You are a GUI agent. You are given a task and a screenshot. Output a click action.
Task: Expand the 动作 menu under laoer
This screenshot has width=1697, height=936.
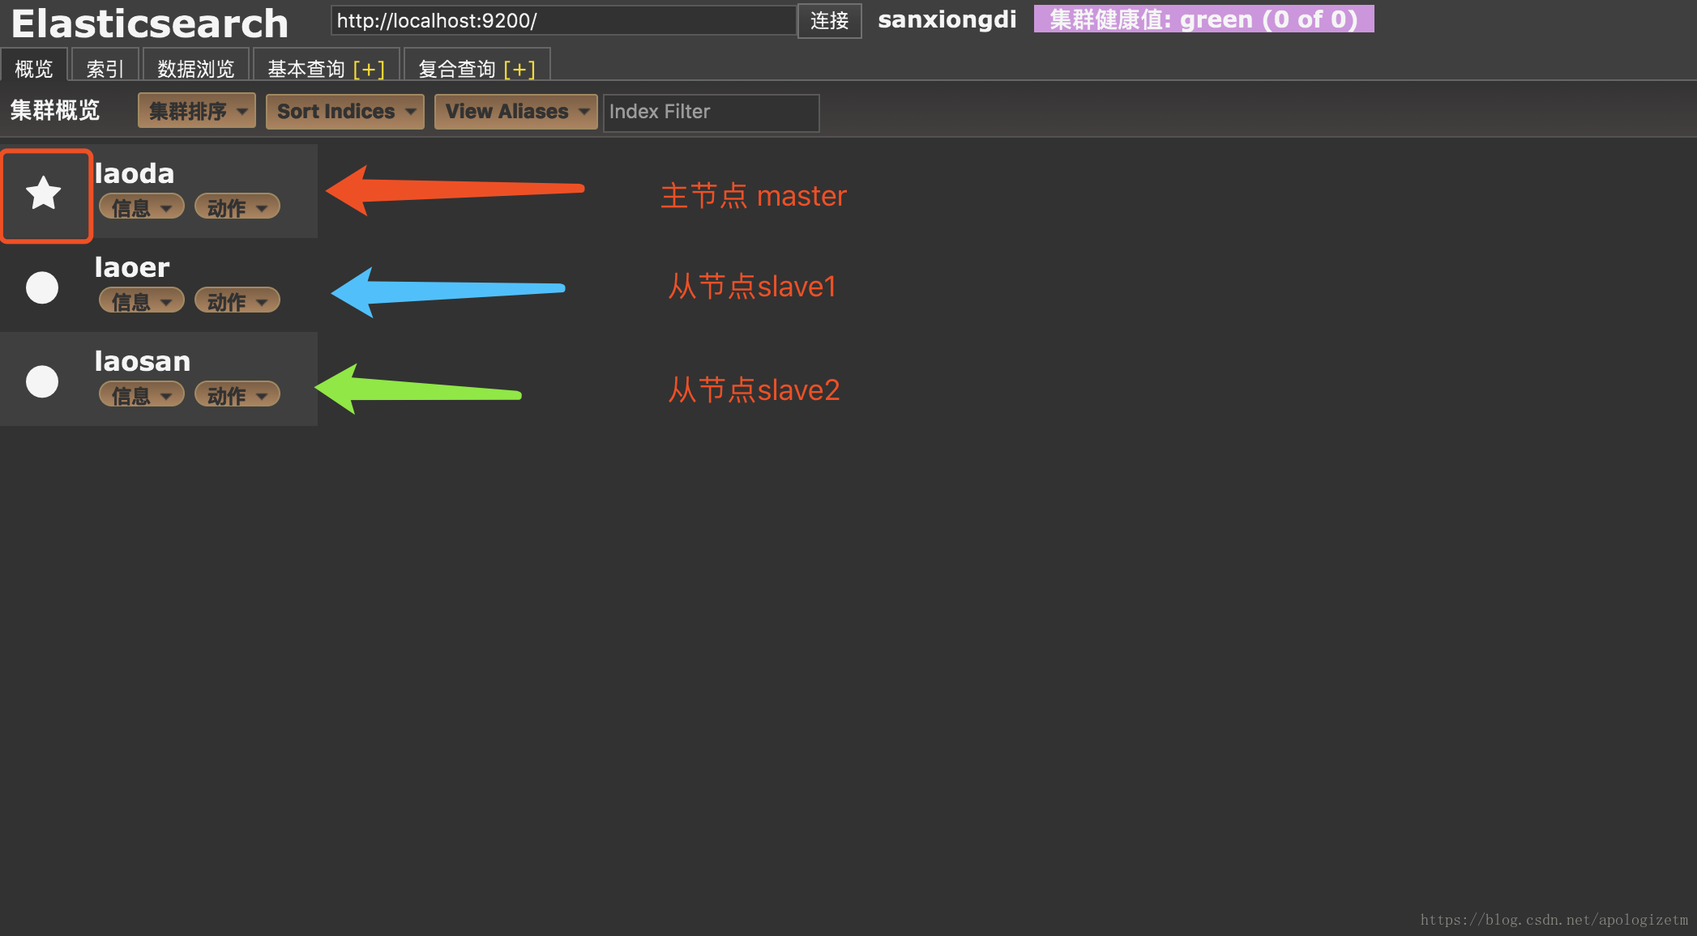pyautogui.click(x=237, y=301)
